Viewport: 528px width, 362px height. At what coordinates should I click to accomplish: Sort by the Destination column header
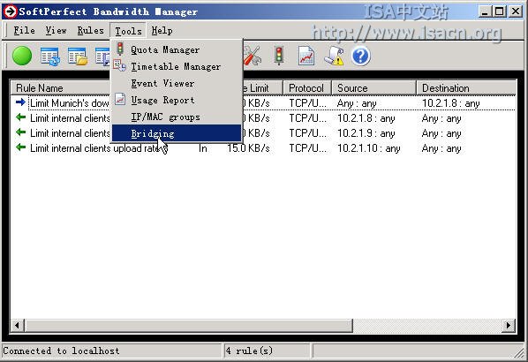[x=466, y=88]
